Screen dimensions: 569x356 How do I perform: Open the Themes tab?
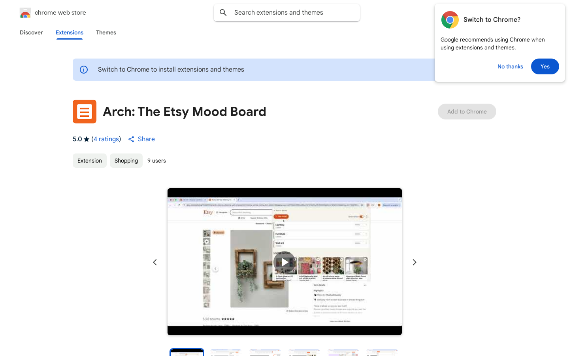tap(106, 32)
